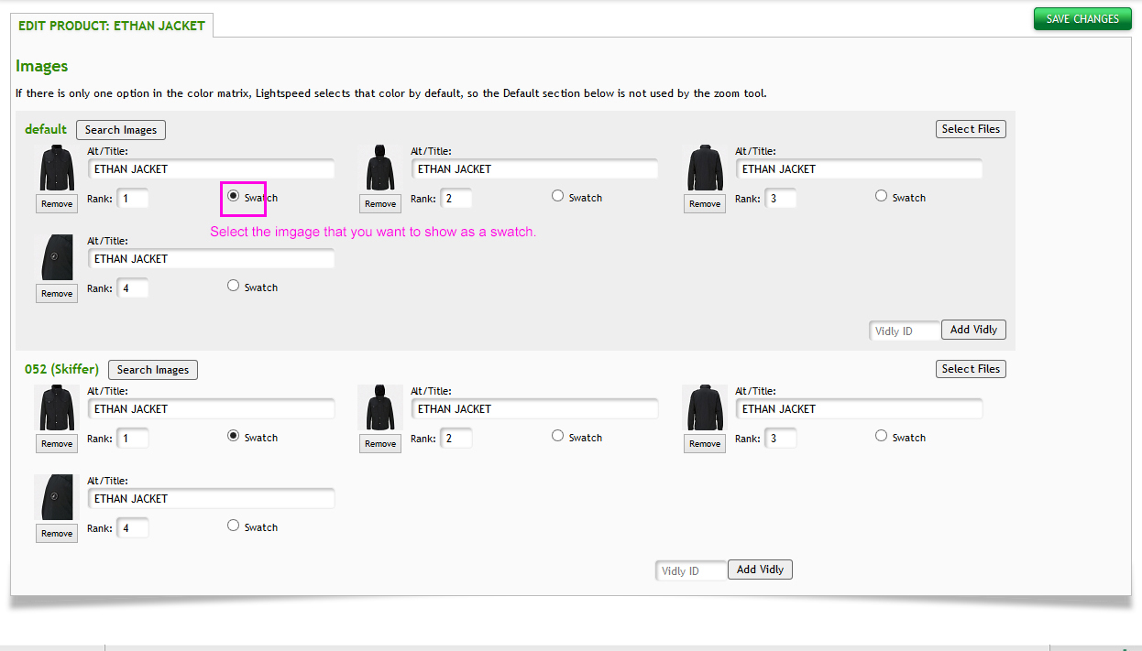This screenshot has height=651, width=1142.
Task: Click the default section's first jacket thumbnail
Action: [x=57, y=168]
